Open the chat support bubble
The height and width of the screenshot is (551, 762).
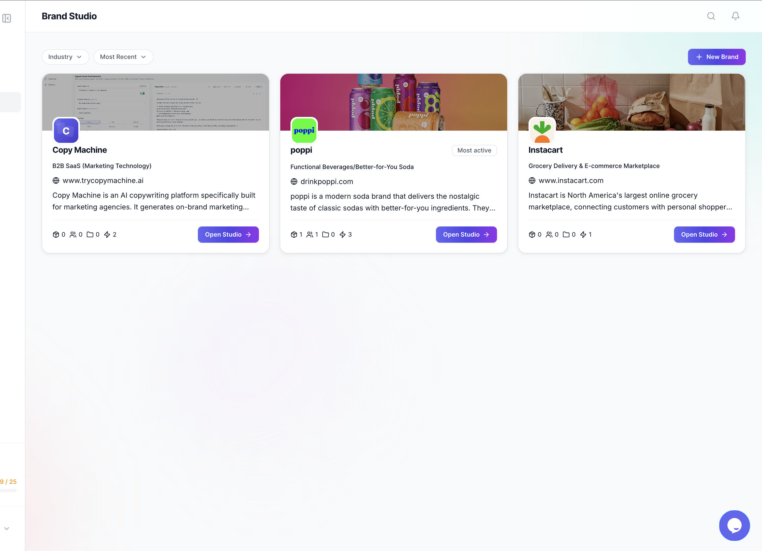[734, 525]
